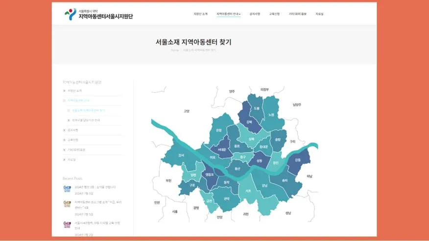Viewport: 429px width, 241px height.
Task: Select 동대문 district on the map
Action: 263,147
